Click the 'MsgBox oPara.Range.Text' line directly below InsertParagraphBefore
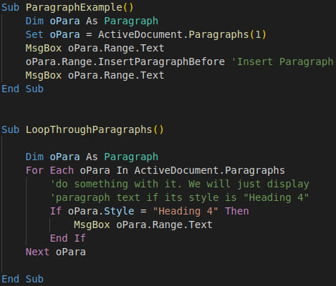The height and width of the screenshot is (286, 336). [x=95, y=75]
